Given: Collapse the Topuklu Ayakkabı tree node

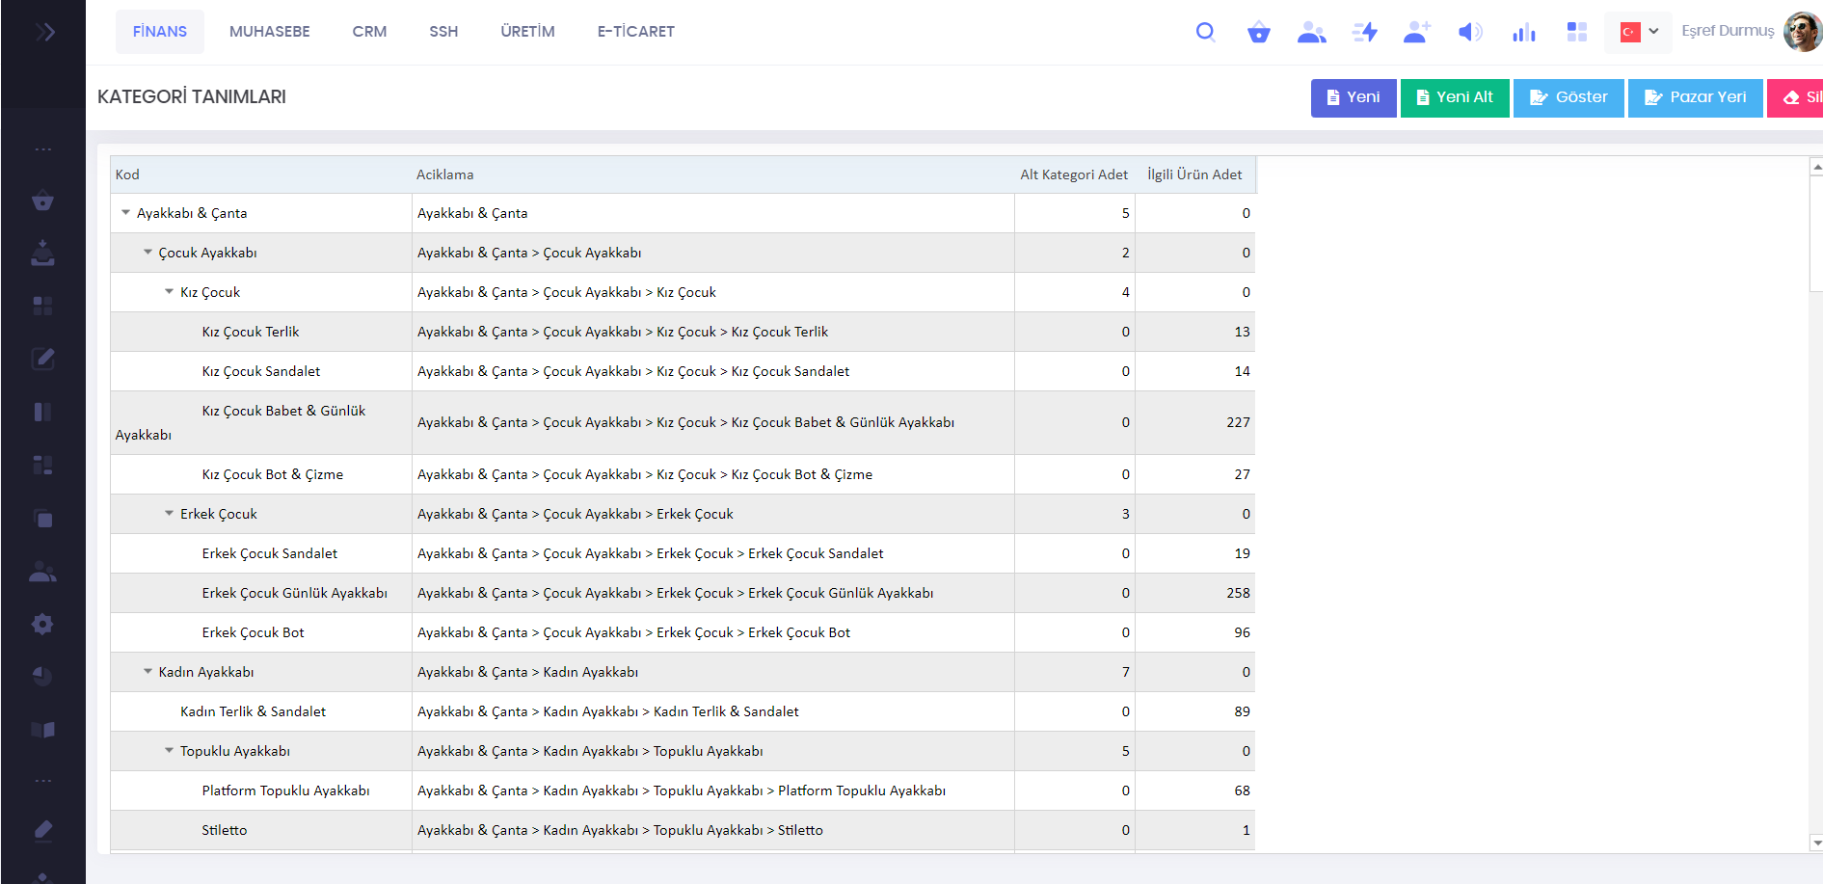Looking at the screenshot, I should (x=169, y=751).
